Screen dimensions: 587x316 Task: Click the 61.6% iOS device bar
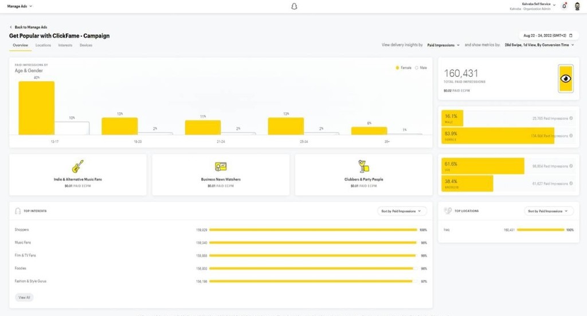pyautogui.click(x=483, y=166)
